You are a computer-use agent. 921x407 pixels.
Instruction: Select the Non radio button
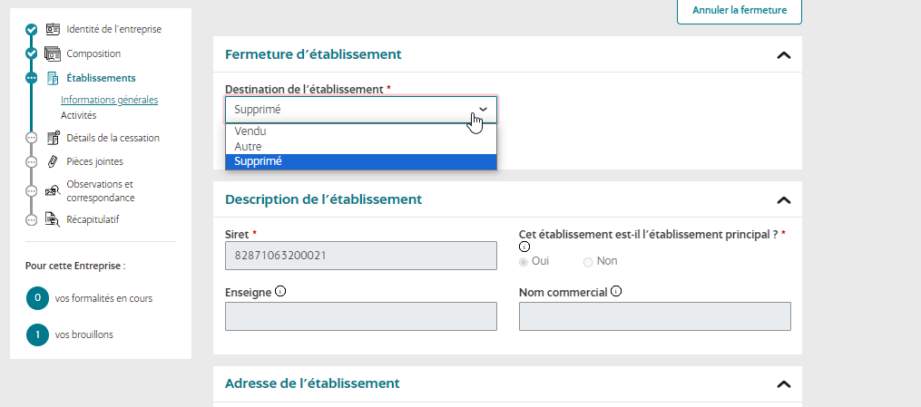(588, 262)
